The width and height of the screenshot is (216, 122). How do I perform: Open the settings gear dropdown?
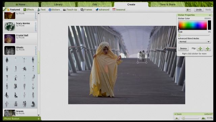(188, 10)
